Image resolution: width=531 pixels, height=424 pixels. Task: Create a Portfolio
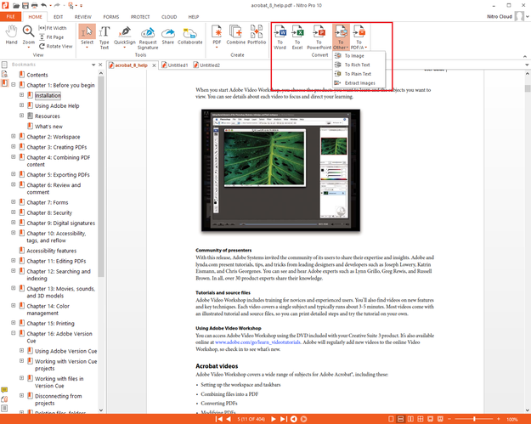pos(257,35)
